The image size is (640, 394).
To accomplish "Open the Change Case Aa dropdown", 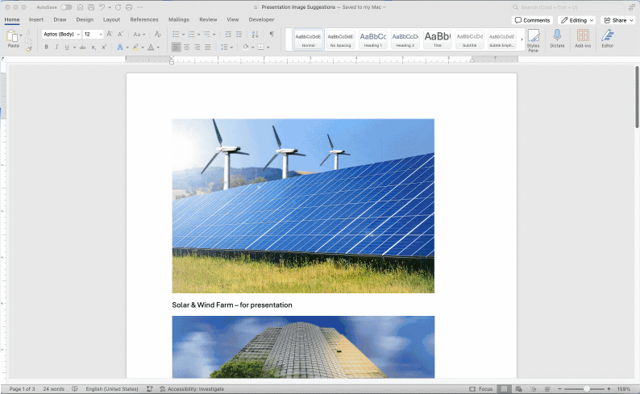I will pos(139,35).
